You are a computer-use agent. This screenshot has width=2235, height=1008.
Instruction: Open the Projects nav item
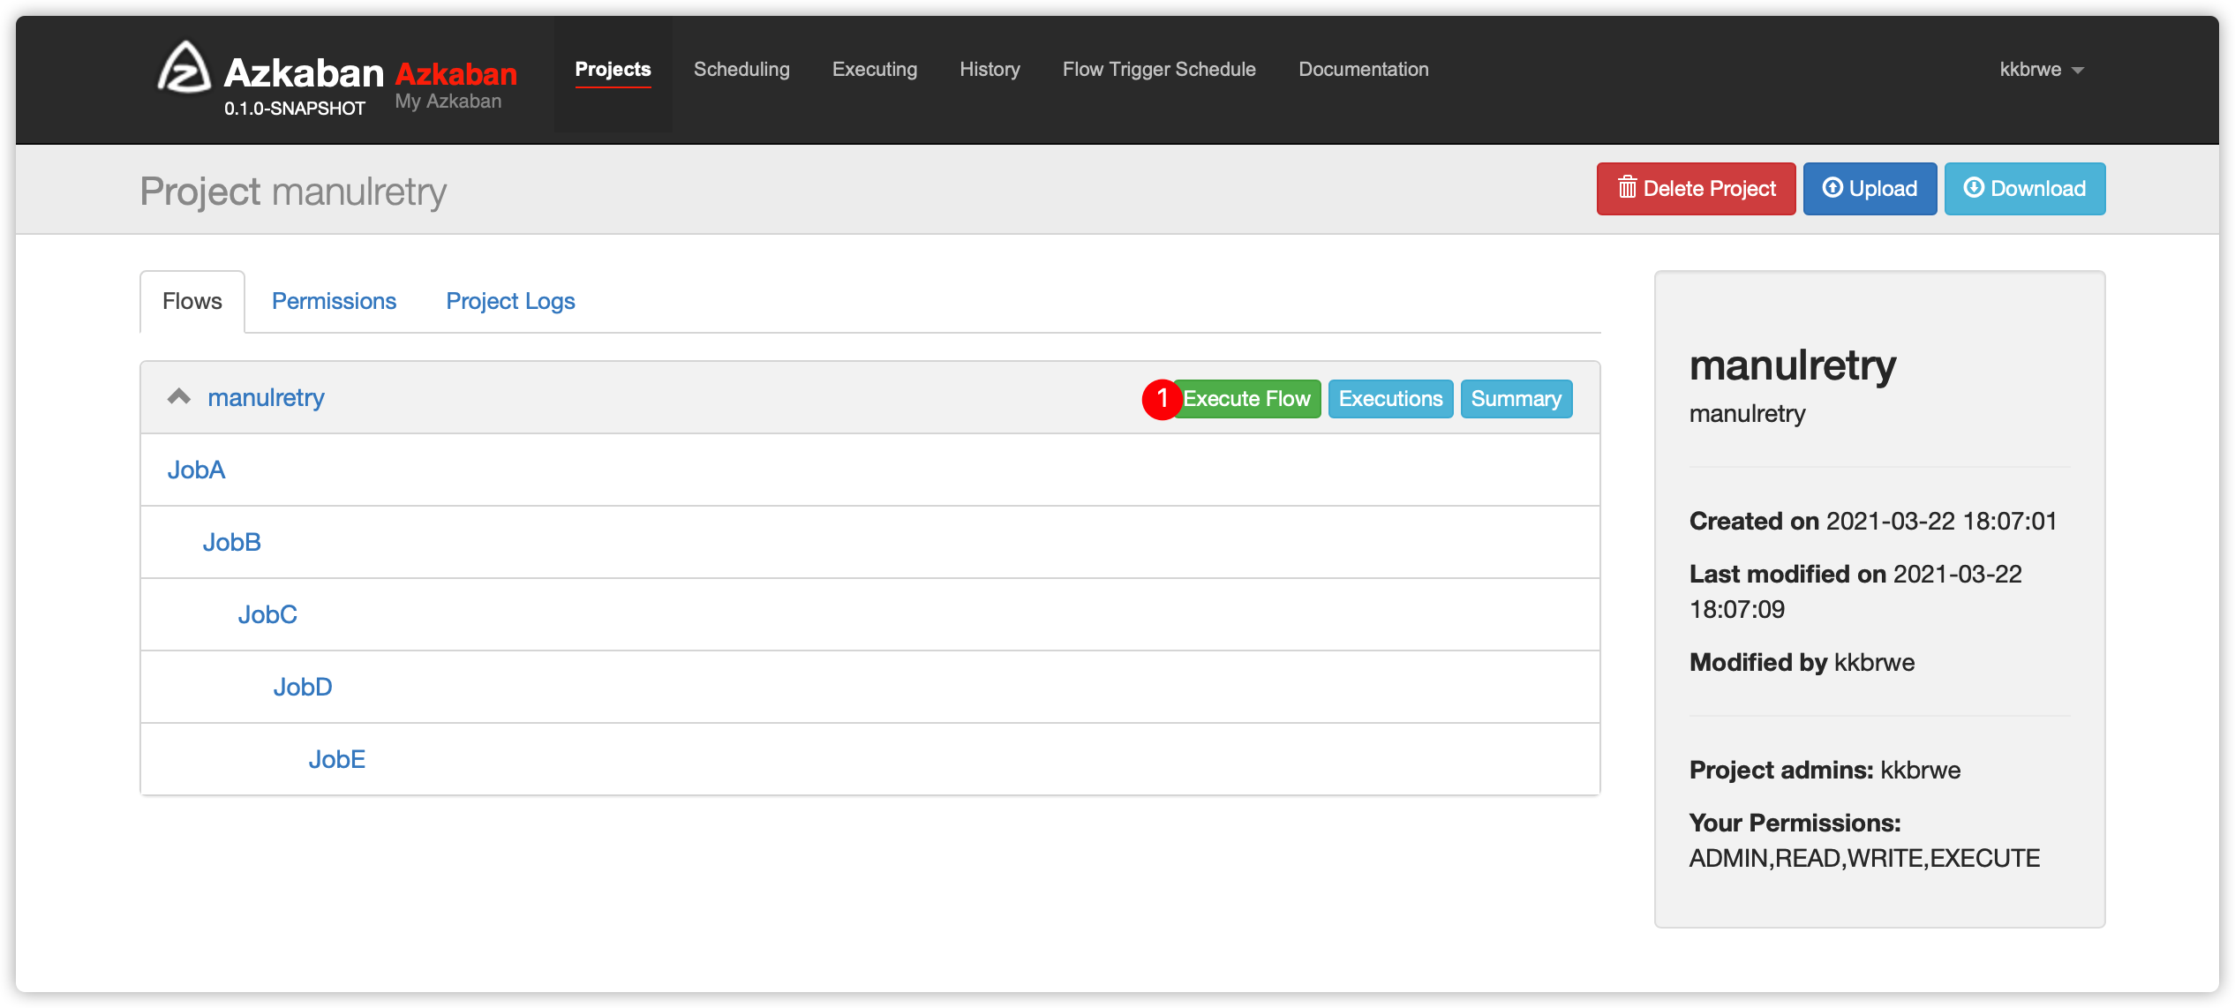[613, 70]
